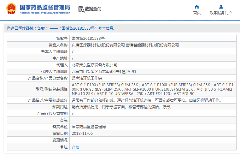Click 数据查询 header text
This screenshot has height=155, width=240.
tap(93, 9)
